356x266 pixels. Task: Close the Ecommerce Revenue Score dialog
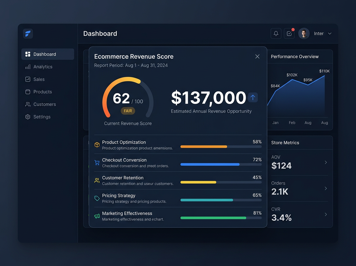pos(257,56)
